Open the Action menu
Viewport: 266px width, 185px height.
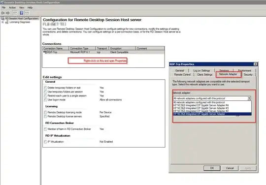[12, 7]
